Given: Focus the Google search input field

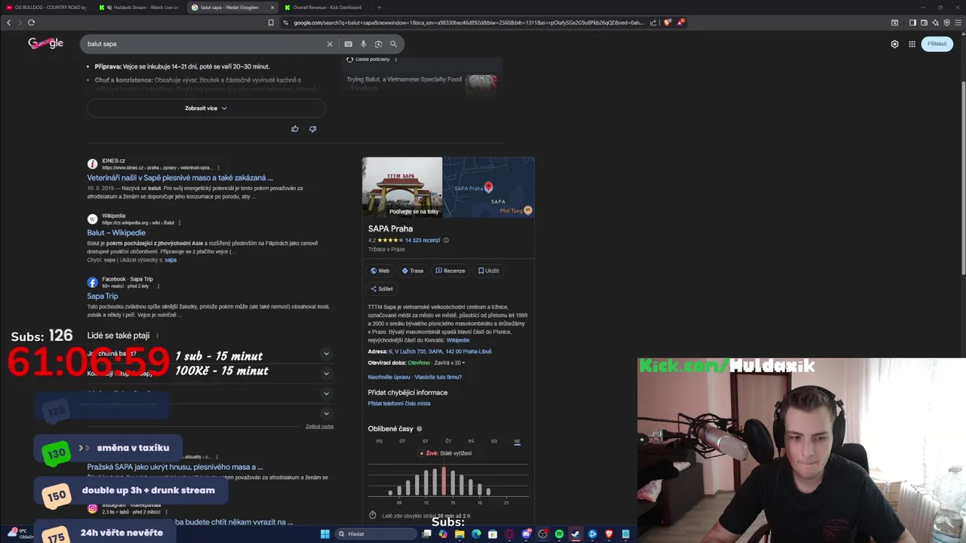Looking at the screenshot, I should pyautogui.click(x=204, y=44).
